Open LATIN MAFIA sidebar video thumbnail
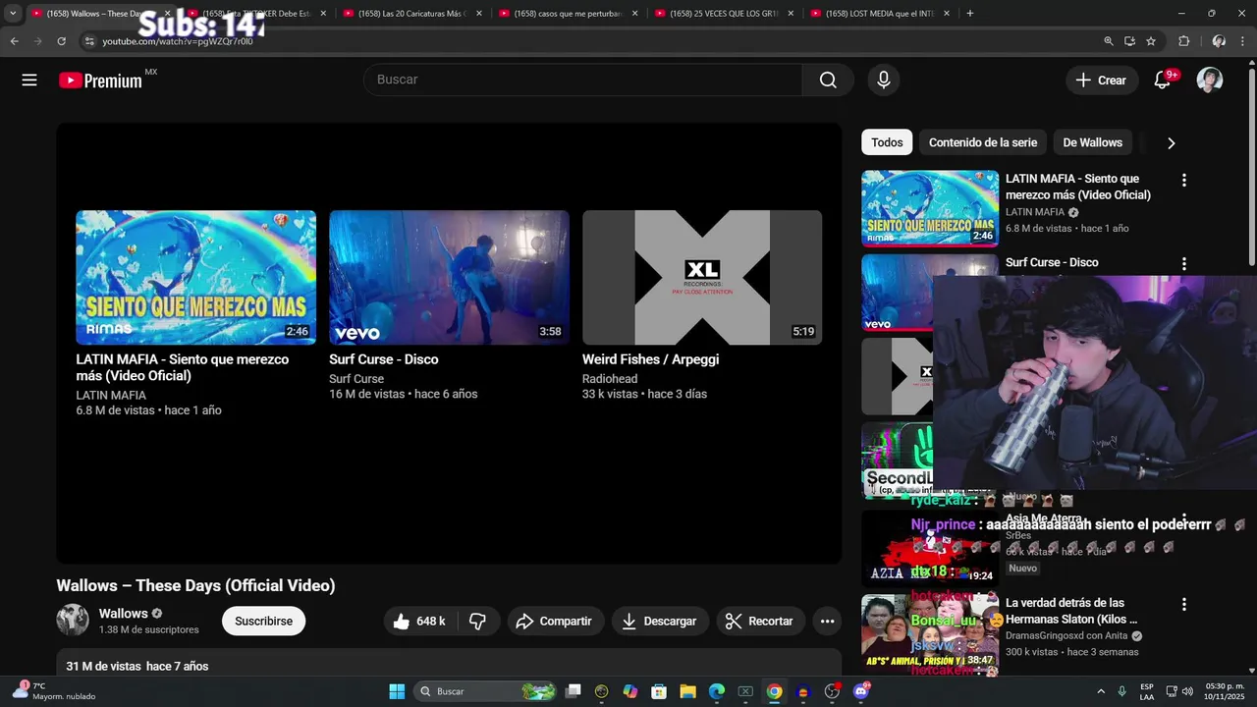Image resolution: width=1257 pixels, height=707 pixels. [x=930, y=208]
